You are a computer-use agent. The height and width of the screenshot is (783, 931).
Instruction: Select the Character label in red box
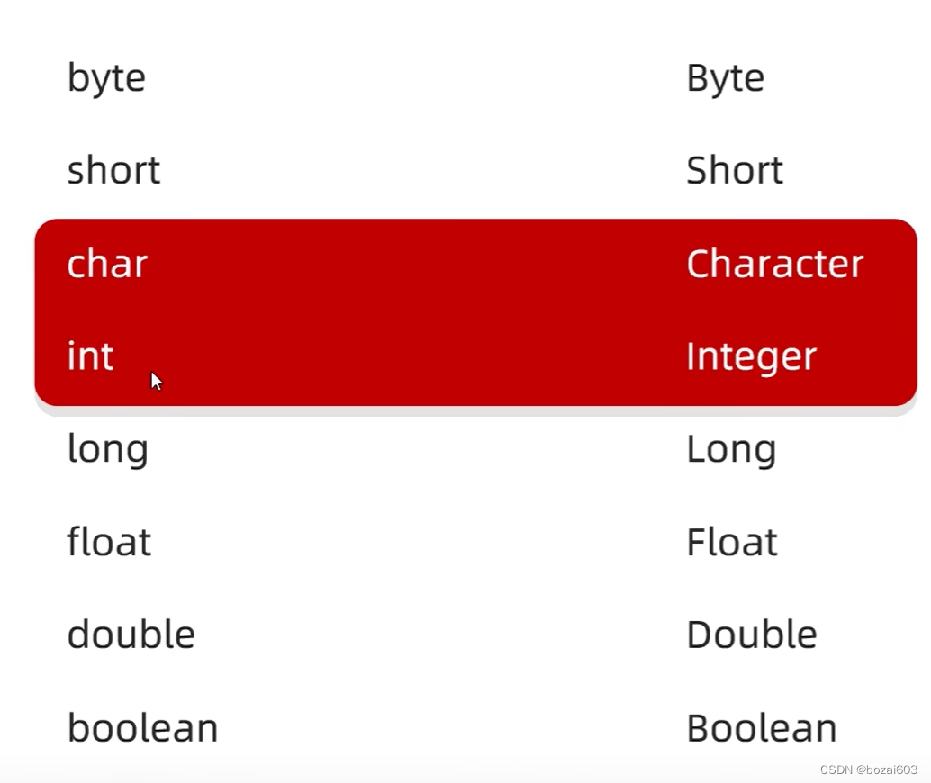775,263
